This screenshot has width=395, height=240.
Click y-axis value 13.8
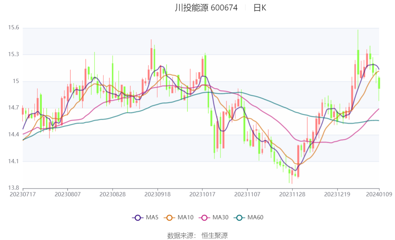pyautogui.click(x=14, y=188)
